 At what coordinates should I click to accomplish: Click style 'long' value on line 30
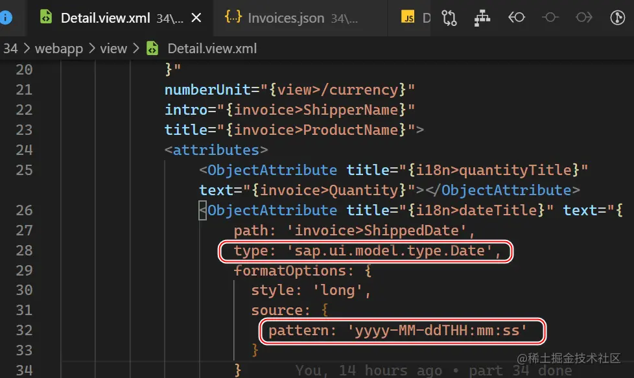click(x=337, y=290)
